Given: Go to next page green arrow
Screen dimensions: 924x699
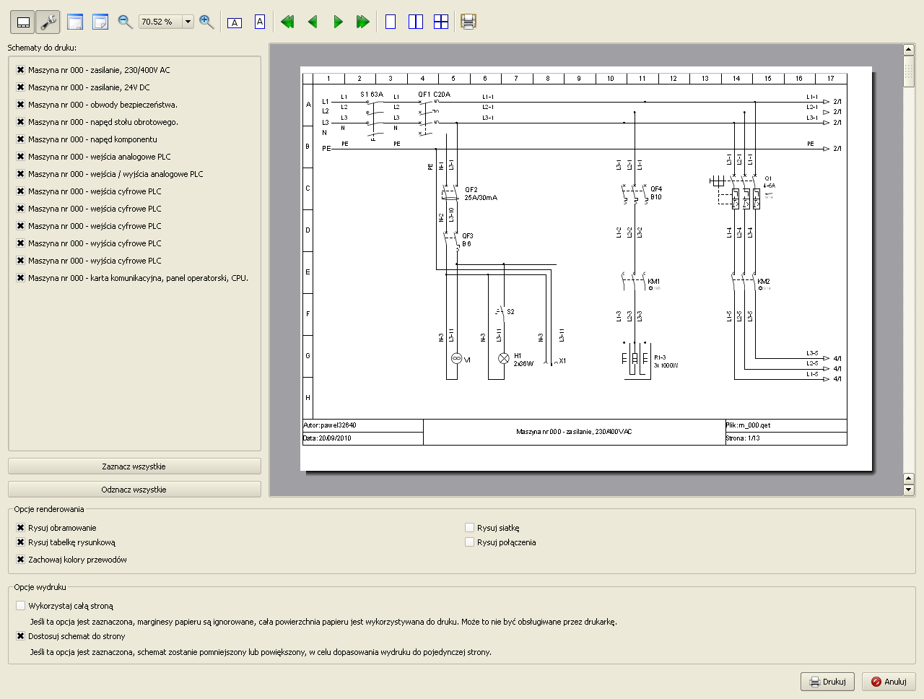Looking at the screenshot, I should pyautogui.click(x=338, y=22).
